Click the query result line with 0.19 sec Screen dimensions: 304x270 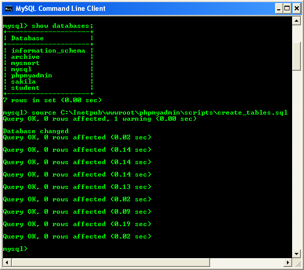[77, 224]
